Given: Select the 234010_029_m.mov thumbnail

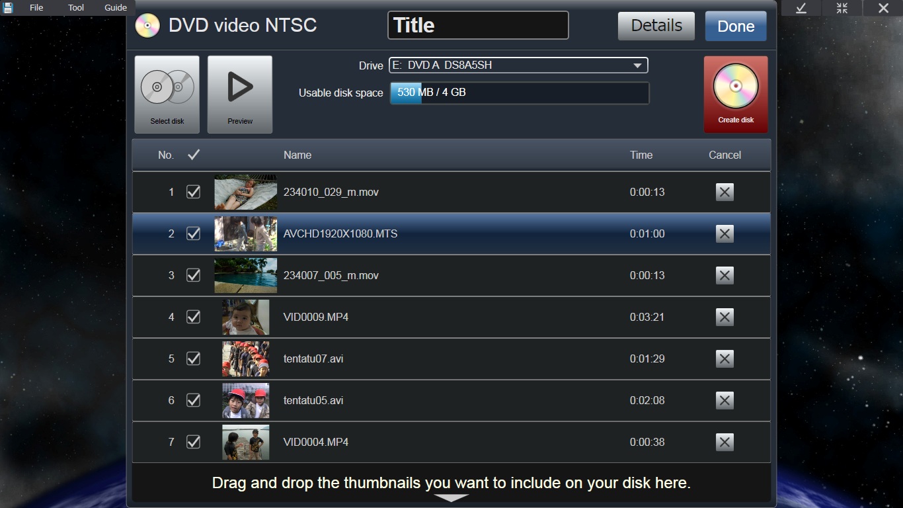Looking at the screenshot, I should pyautogui.click(x=246, y=192).
